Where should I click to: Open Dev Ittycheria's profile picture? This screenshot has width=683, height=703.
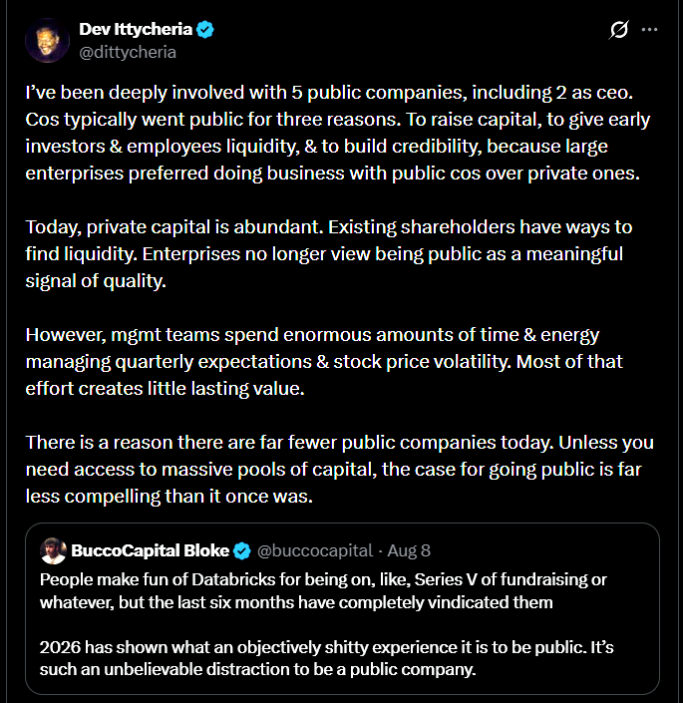(x=48, y=40)
